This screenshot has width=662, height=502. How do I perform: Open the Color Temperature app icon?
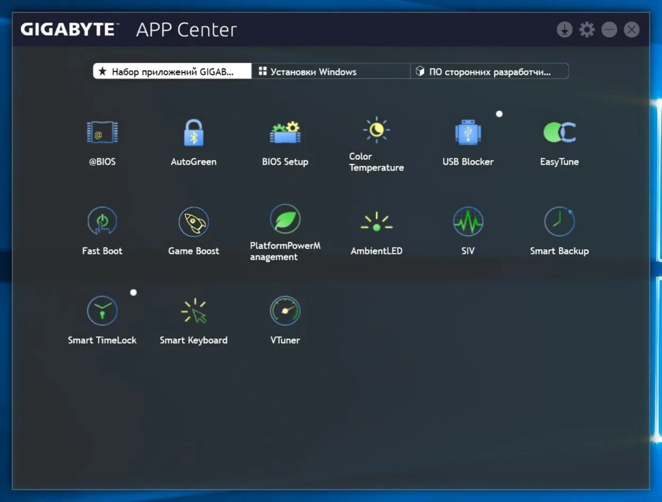coord(376,130)
